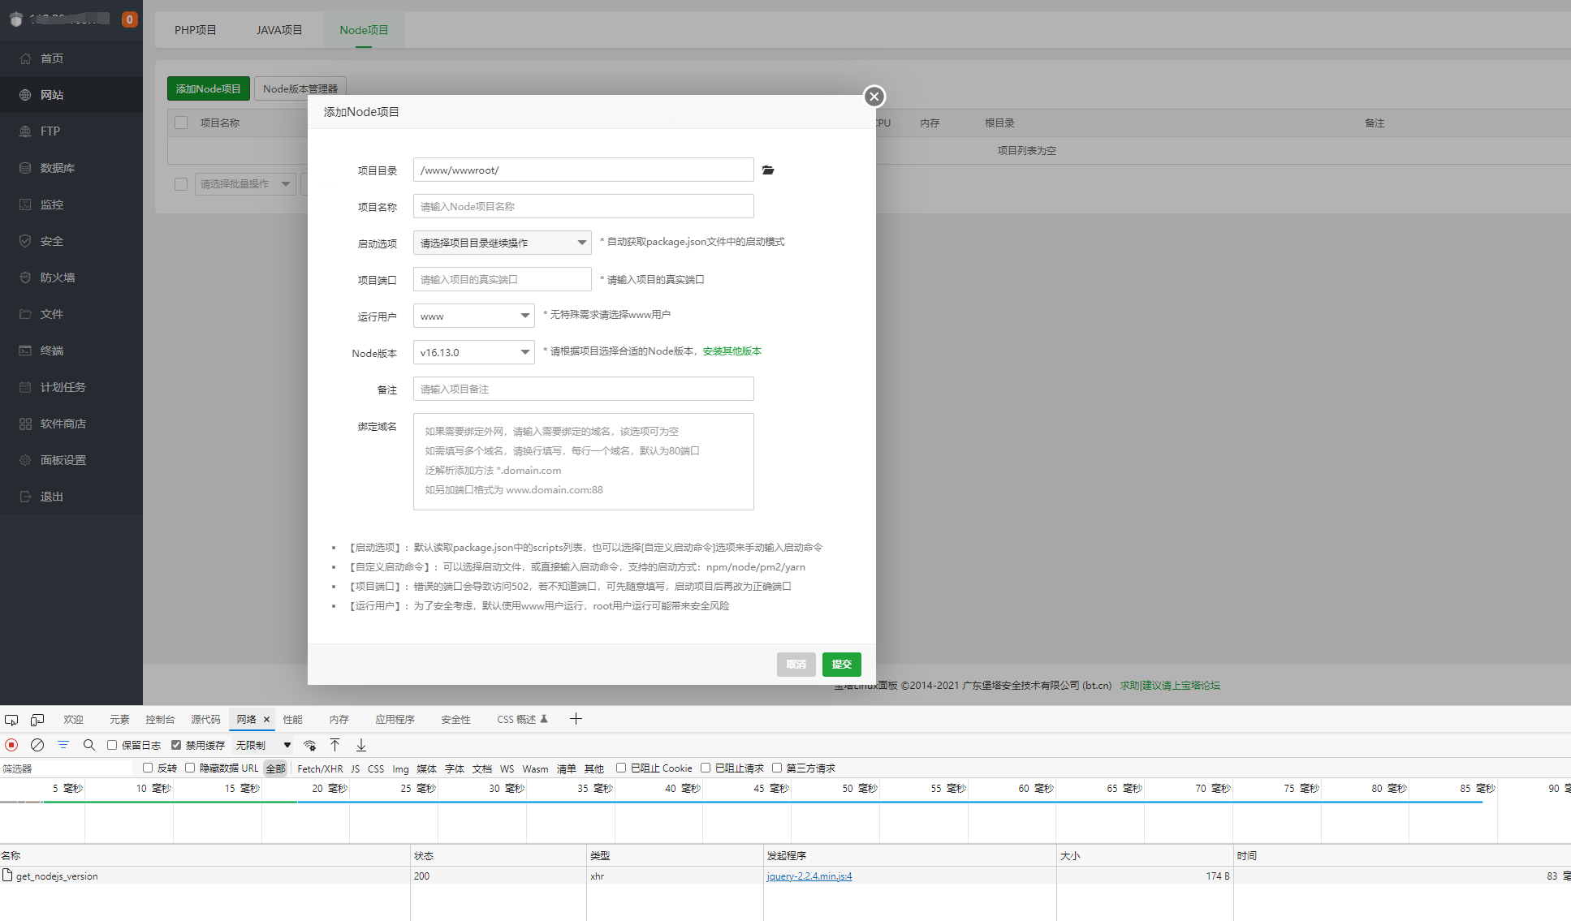Open the Node version v16.13.0 dropdown
1571x921 pixels.
pyautogui.click(x=474, y=352)
